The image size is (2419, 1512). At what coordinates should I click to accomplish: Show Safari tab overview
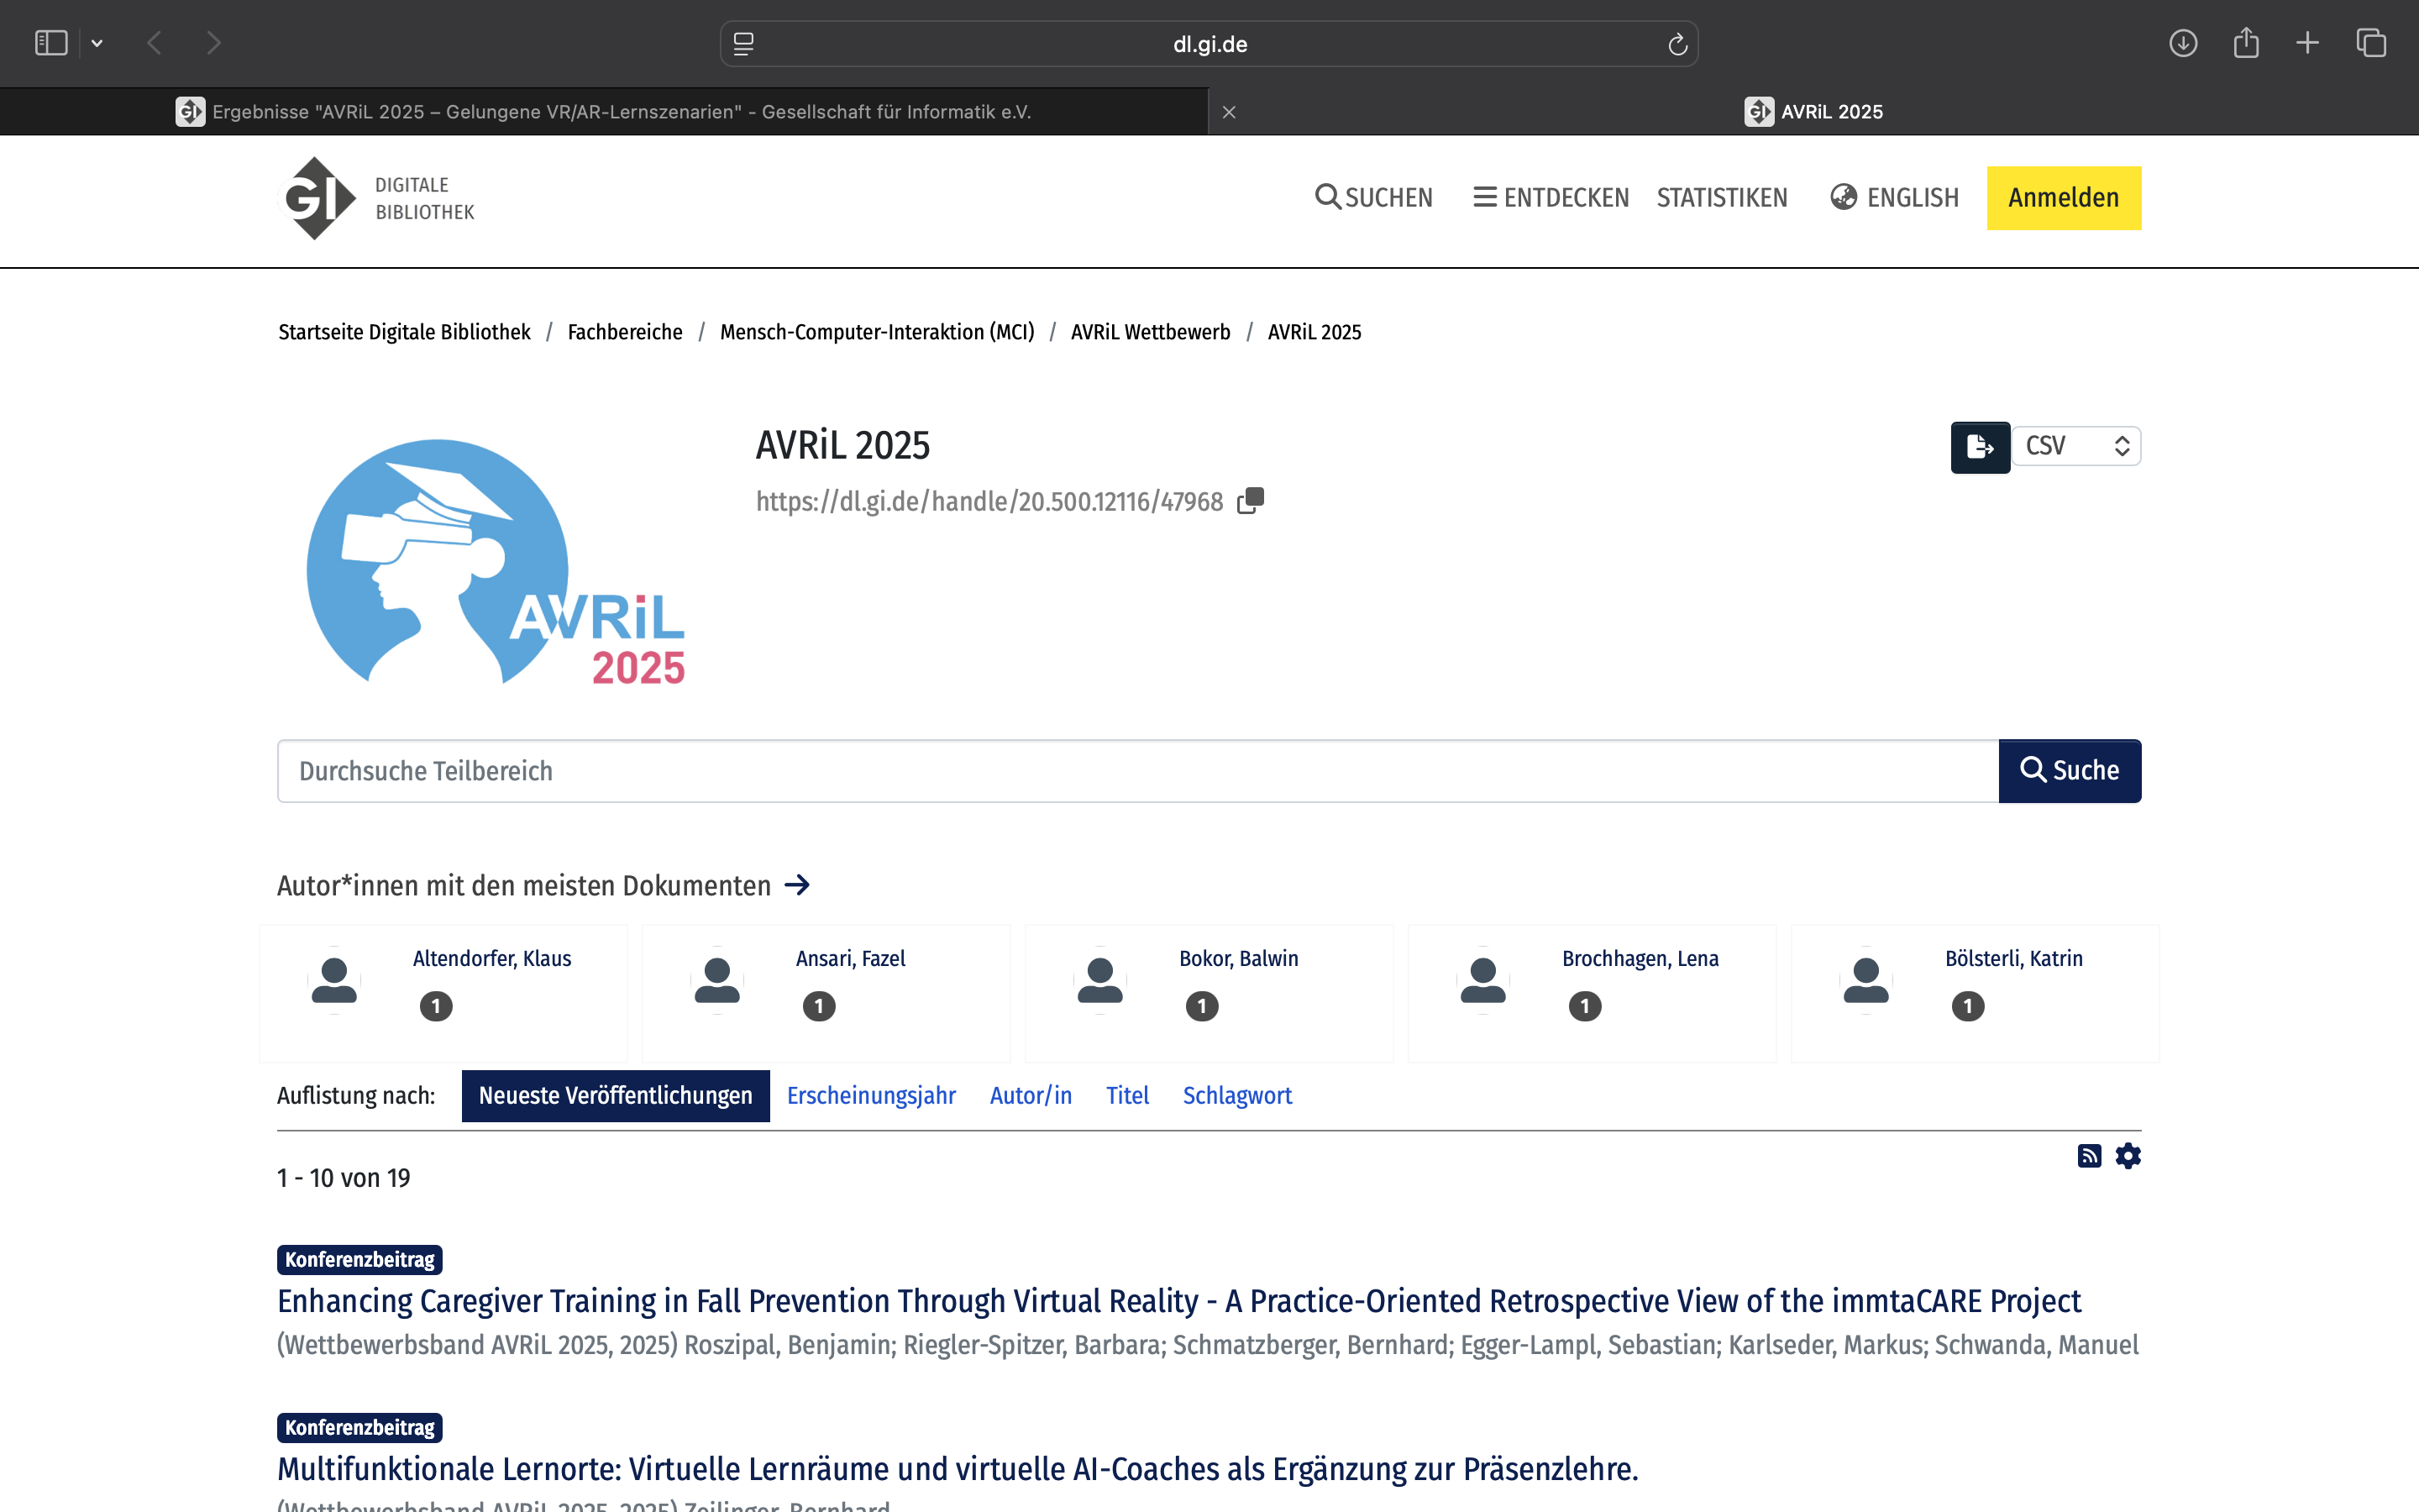click(2371, 43)
